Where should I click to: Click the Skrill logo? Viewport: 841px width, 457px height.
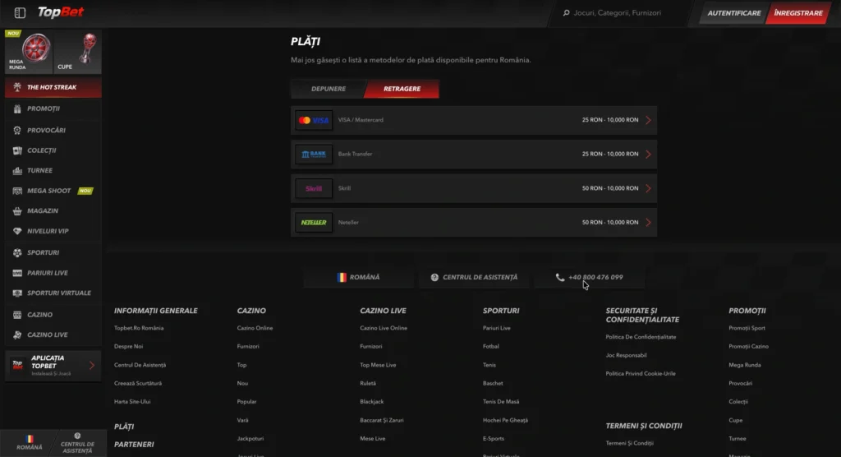coord(314,188)
